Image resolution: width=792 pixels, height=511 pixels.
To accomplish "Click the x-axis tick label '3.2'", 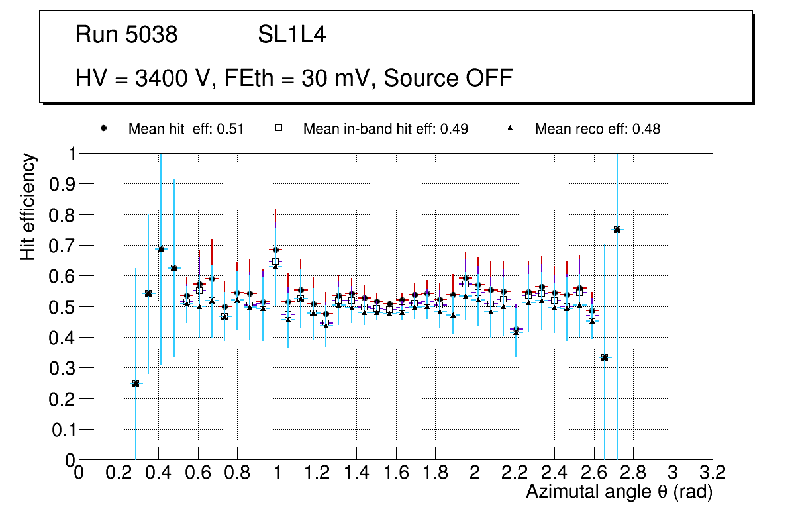I will click(712, 473).
